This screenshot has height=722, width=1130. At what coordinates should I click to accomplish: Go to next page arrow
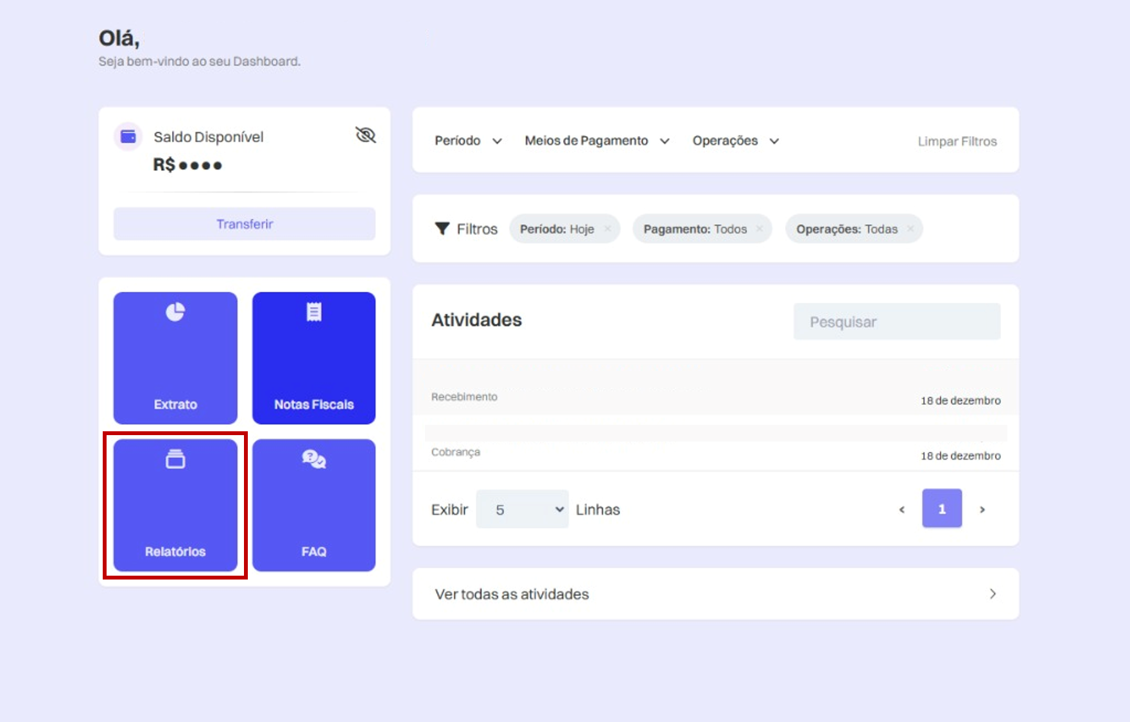point(982,509)
